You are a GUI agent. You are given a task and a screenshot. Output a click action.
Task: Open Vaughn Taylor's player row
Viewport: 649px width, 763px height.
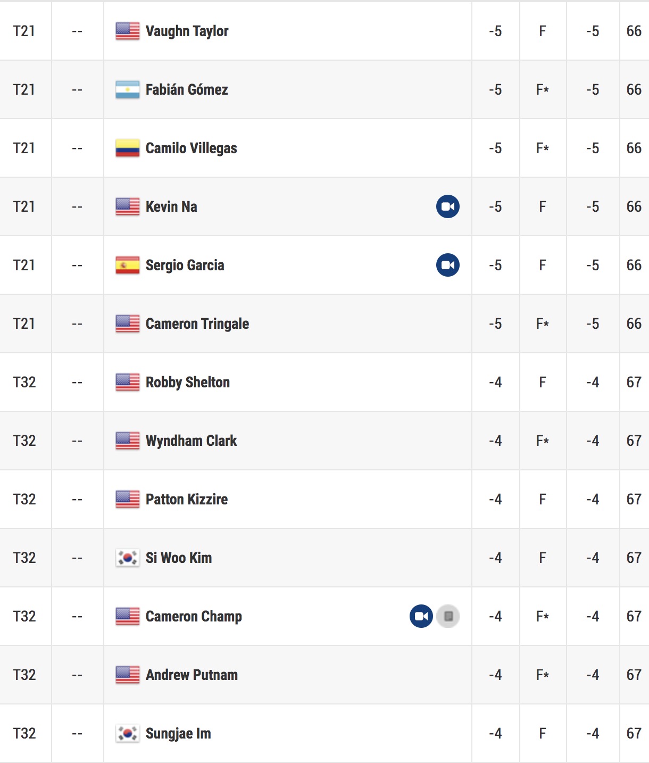point(324,31)
